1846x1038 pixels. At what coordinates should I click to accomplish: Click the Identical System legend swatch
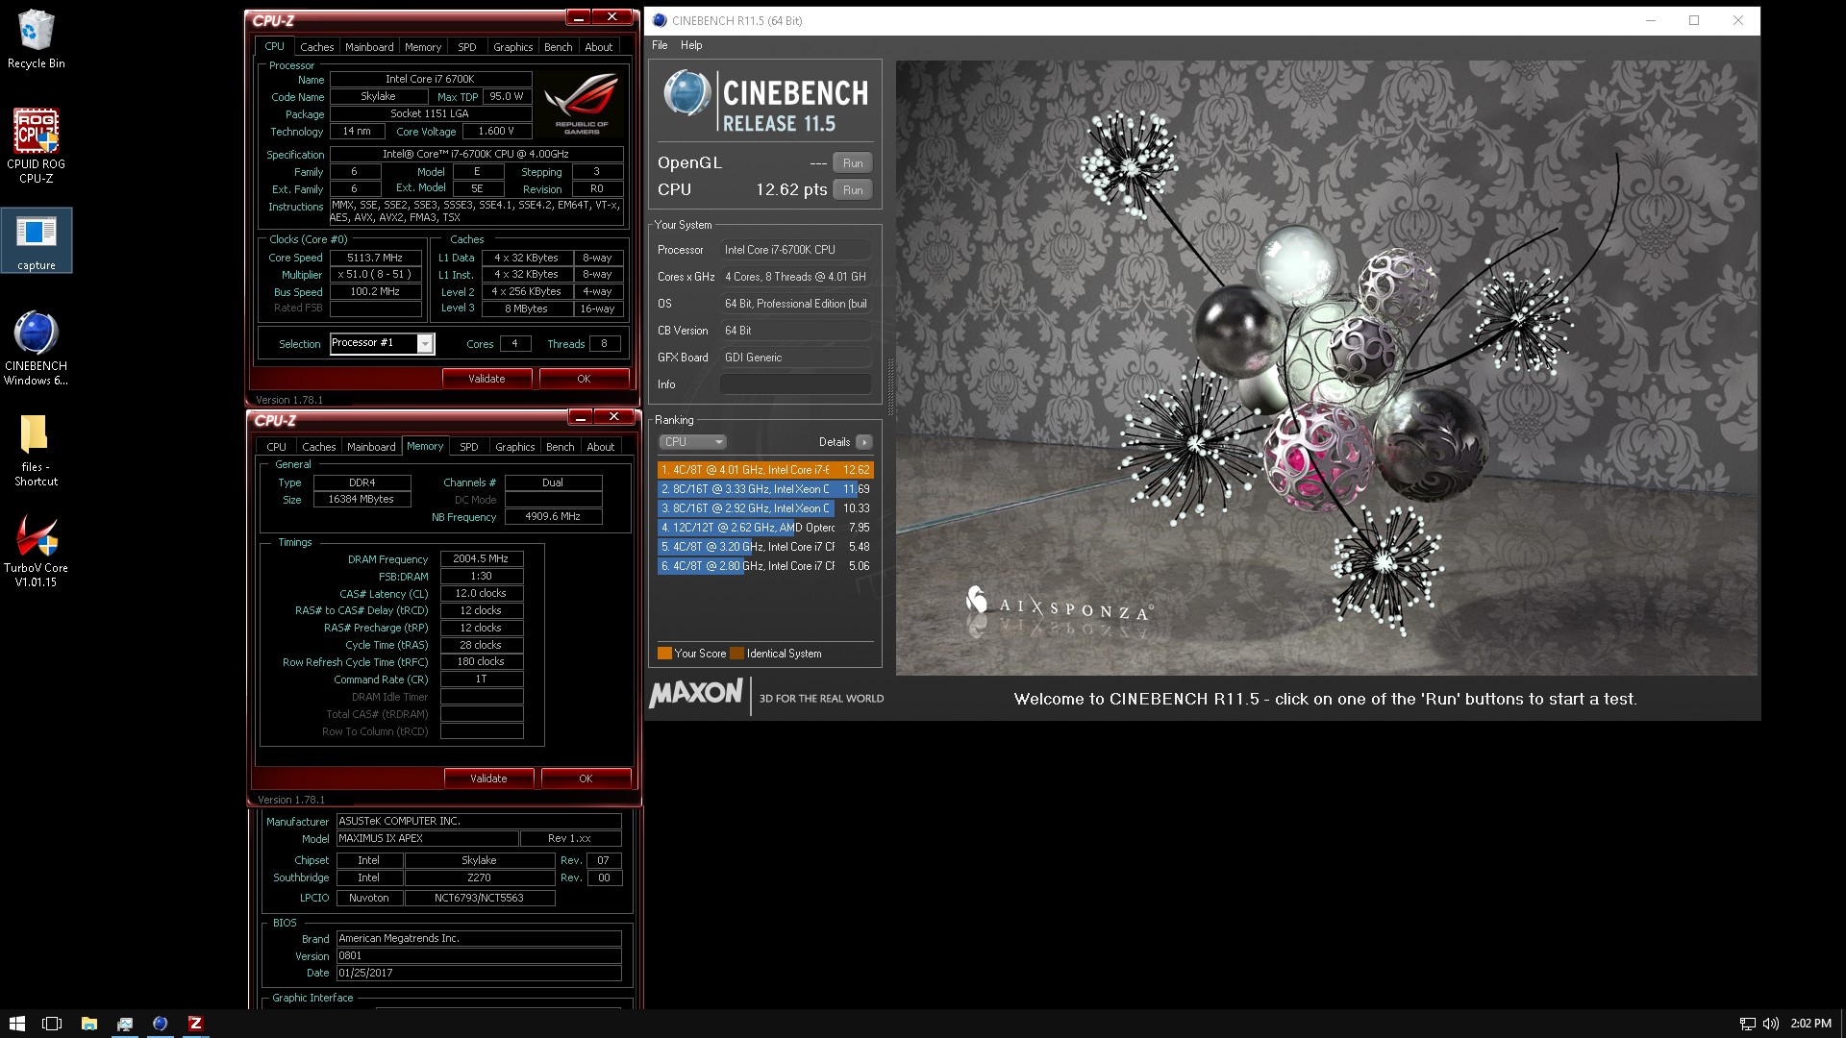pyautogui.click(x=736, y=654)
